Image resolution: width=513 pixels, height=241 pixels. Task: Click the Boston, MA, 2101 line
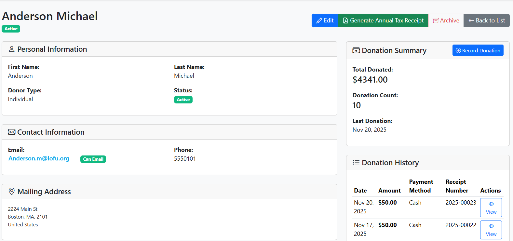click(28, 217)
